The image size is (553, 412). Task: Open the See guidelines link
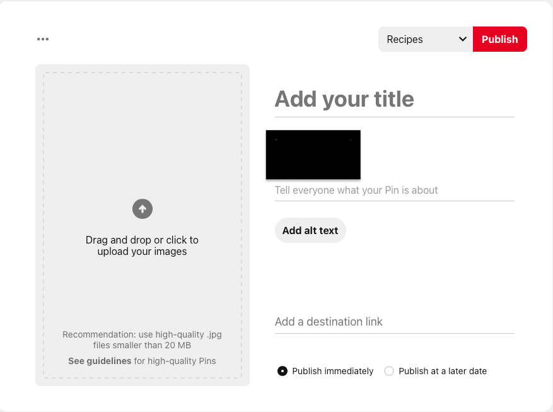[x=100, y=361]
